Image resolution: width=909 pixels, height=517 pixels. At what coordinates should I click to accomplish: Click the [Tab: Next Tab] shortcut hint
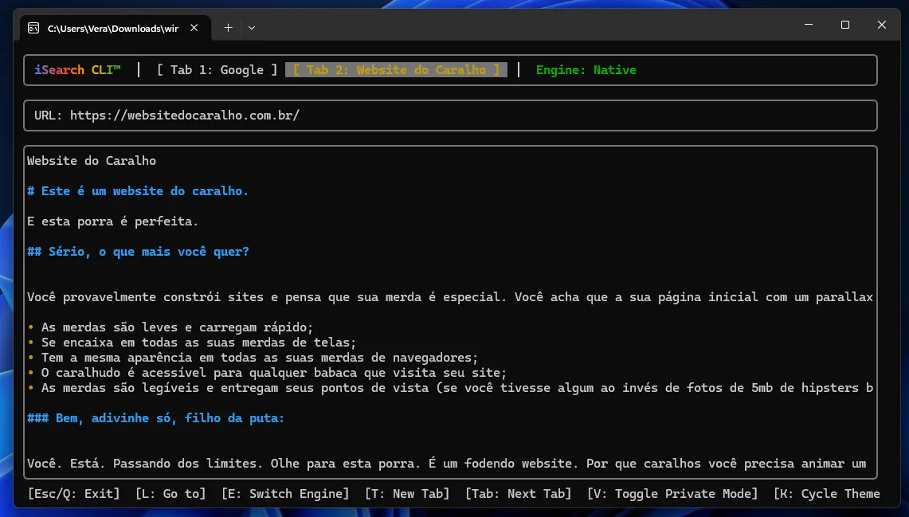(519, 494)
